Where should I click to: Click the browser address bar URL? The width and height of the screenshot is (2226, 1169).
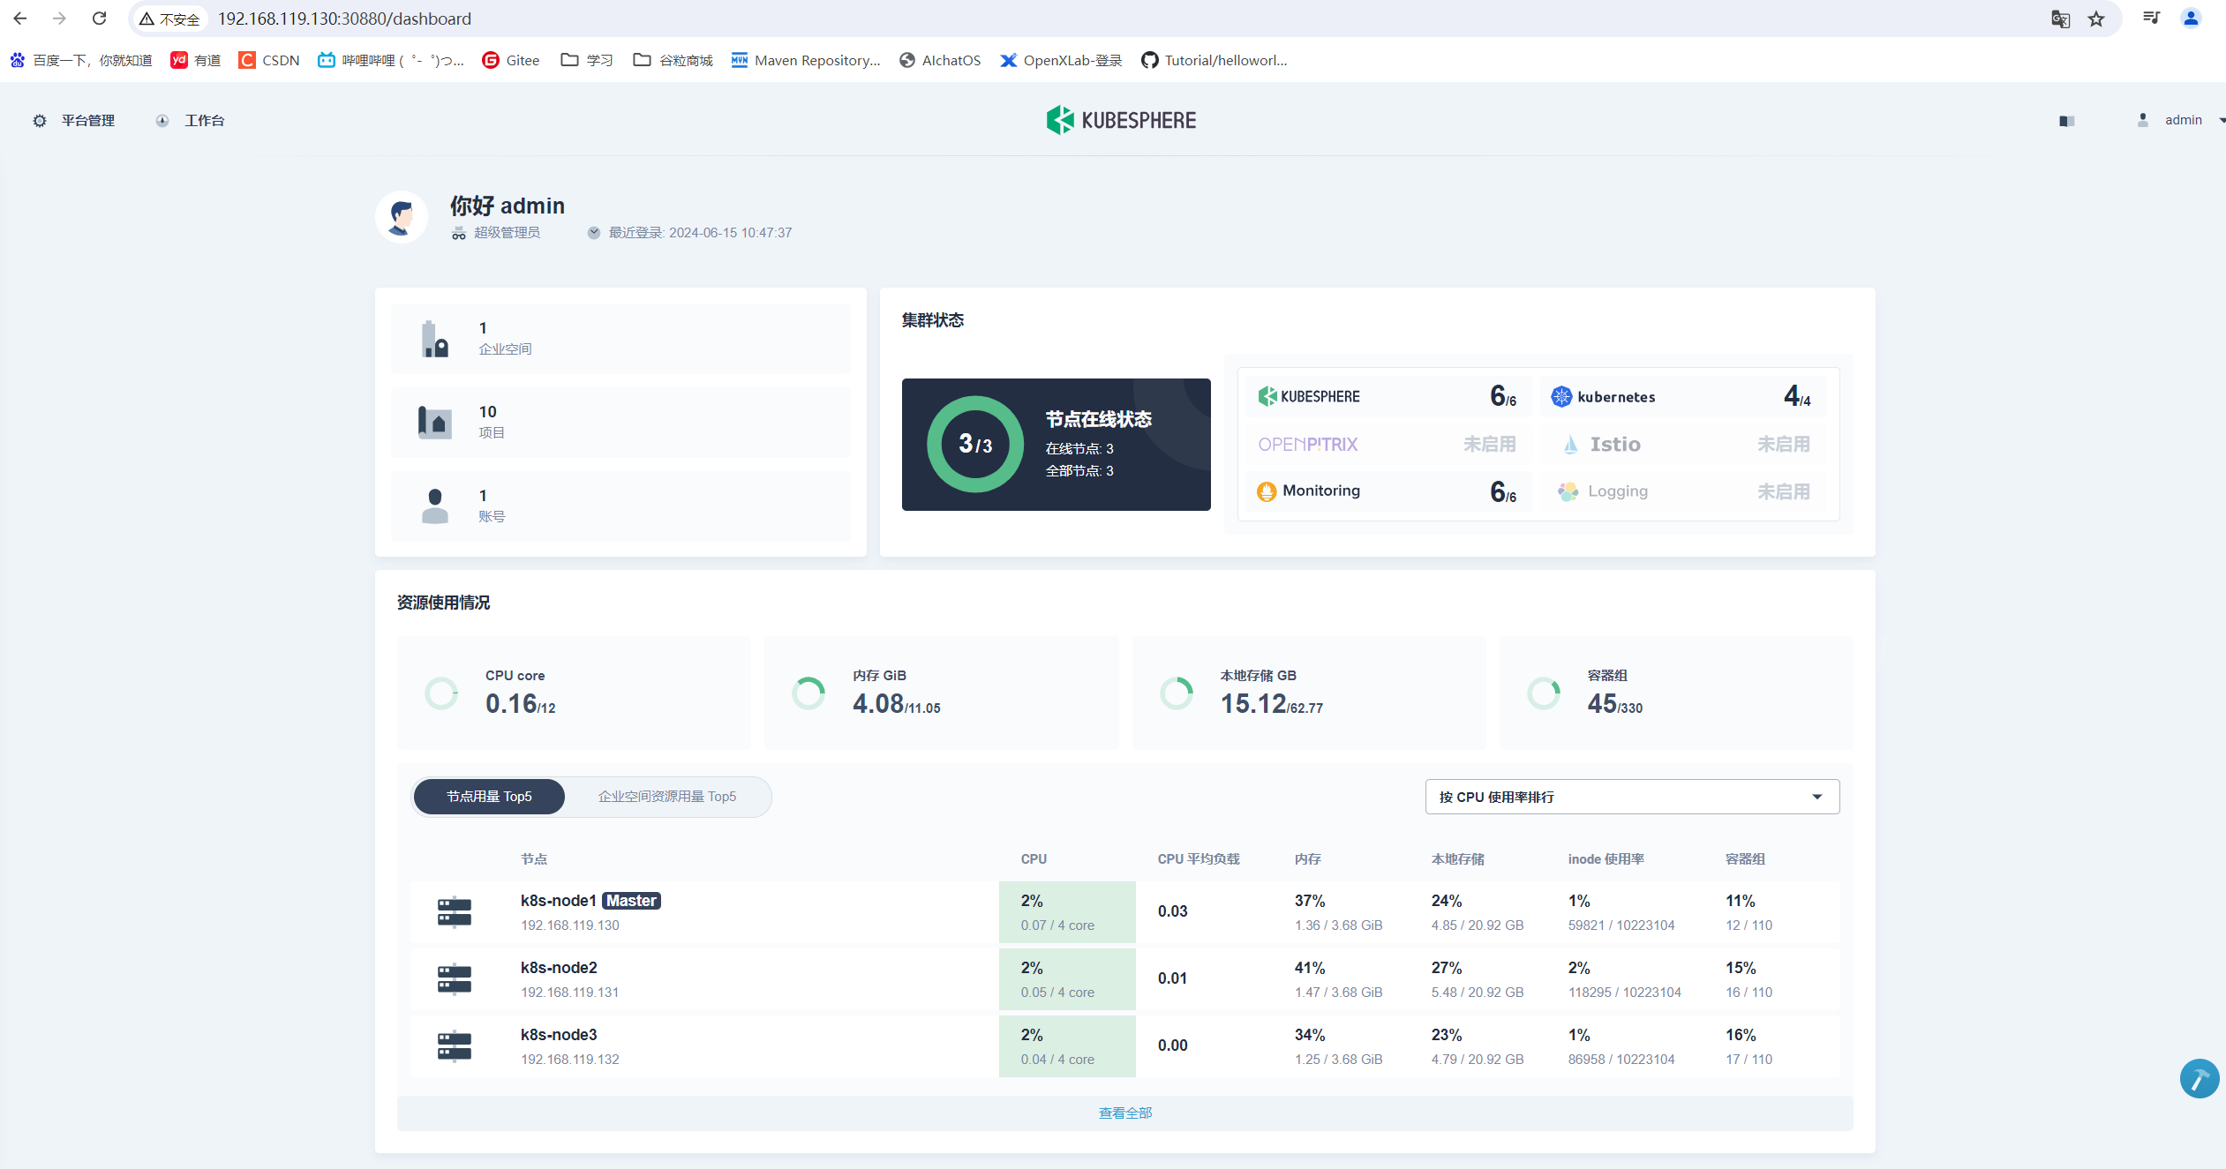344,19
